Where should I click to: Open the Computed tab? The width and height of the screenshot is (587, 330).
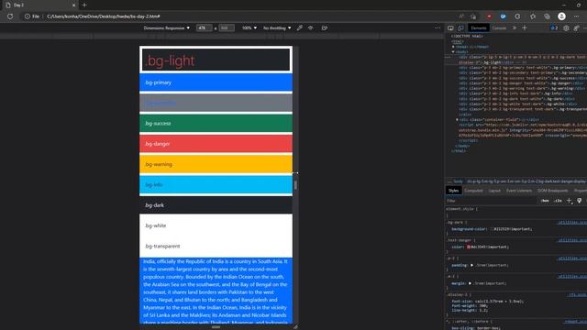(473, 191)
